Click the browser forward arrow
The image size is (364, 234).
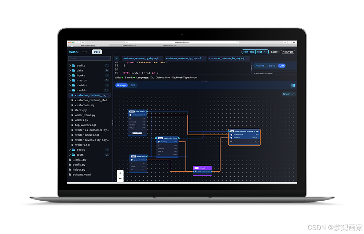pyautogui.click(x=79, y=42)
